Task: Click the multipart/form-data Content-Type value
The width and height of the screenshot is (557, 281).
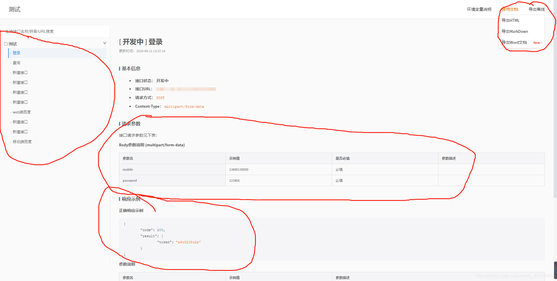Action: tap(184, 107)
